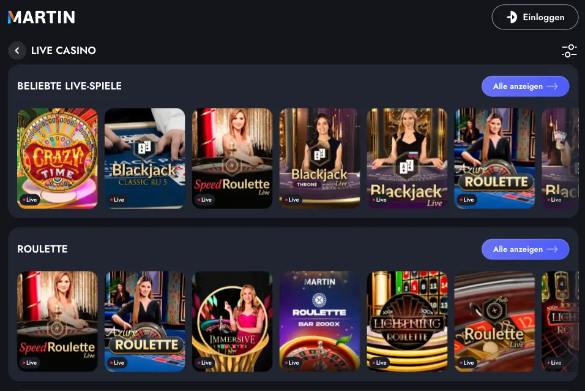Open Martin Roulette Bar 2000x

(320, 321)
